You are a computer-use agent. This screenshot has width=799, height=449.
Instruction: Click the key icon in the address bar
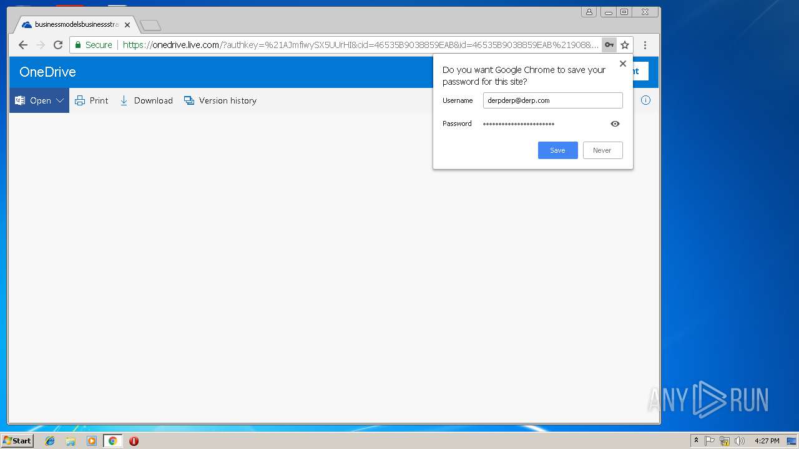[609, 45]
